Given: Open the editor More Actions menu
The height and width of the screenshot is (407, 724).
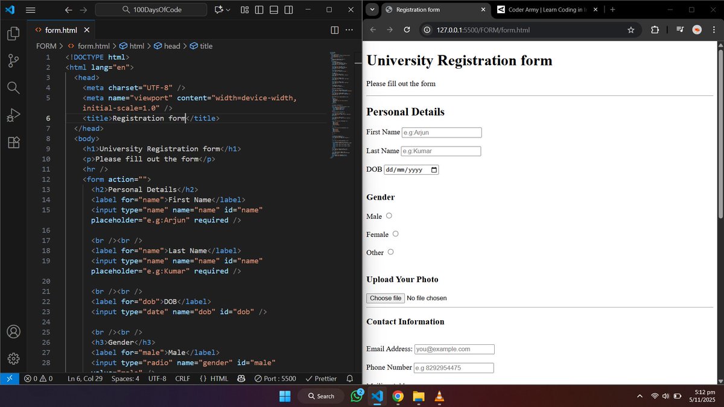Looking at the screenshot, I should [349, 30].
